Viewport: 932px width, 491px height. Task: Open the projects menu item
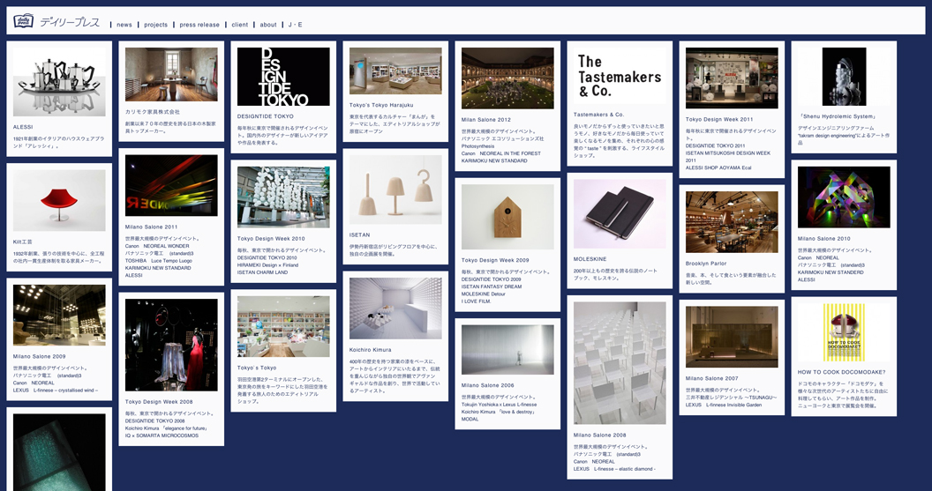coord(155,25)
